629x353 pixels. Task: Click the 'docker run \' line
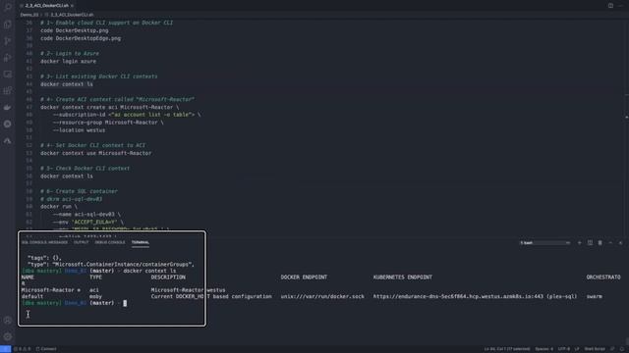click(x=59, y=207)
